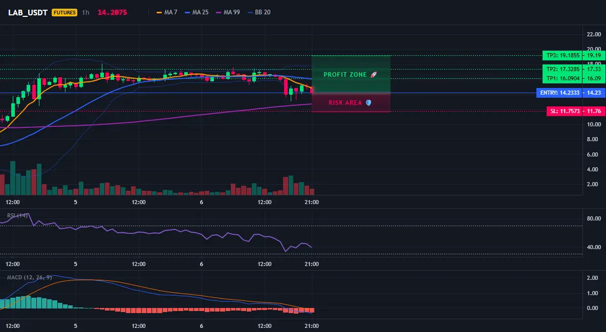Click the LAB_USDT symbol name

tap(28, 12)
